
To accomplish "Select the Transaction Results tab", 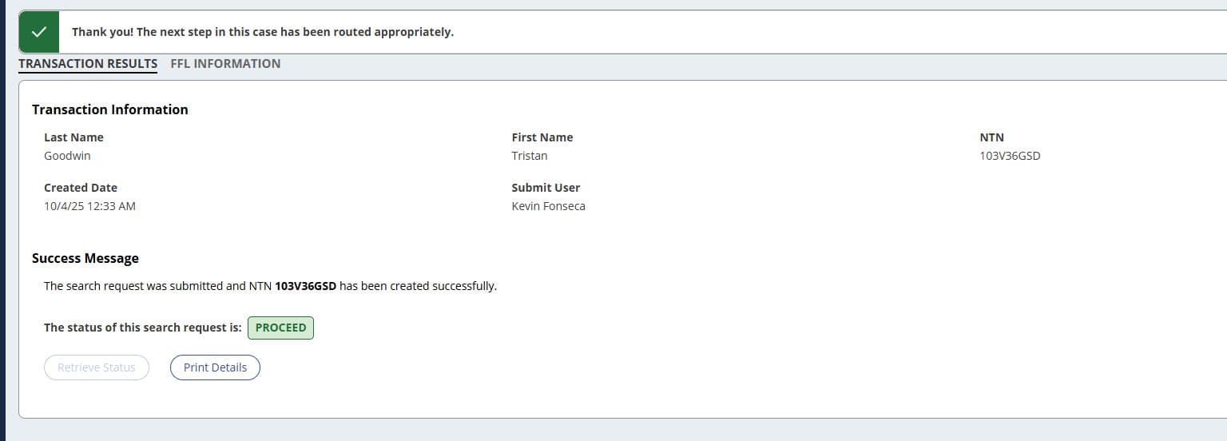I will tap(88, 64).
